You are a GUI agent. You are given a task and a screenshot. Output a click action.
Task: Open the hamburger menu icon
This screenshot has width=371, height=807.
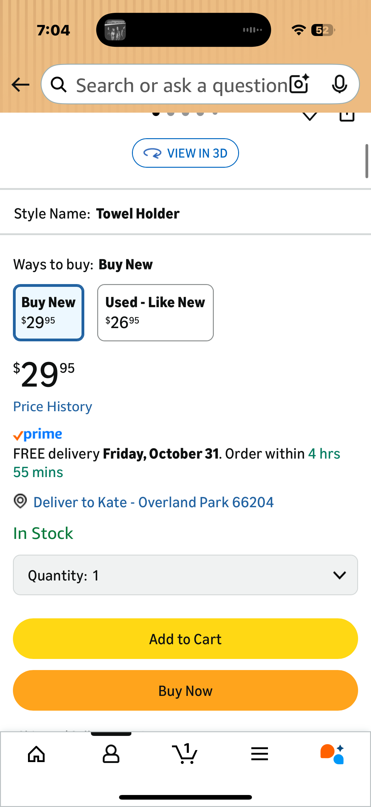259,754
